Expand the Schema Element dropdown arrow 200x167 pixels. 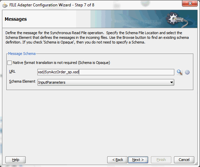(x=172, y=82)
